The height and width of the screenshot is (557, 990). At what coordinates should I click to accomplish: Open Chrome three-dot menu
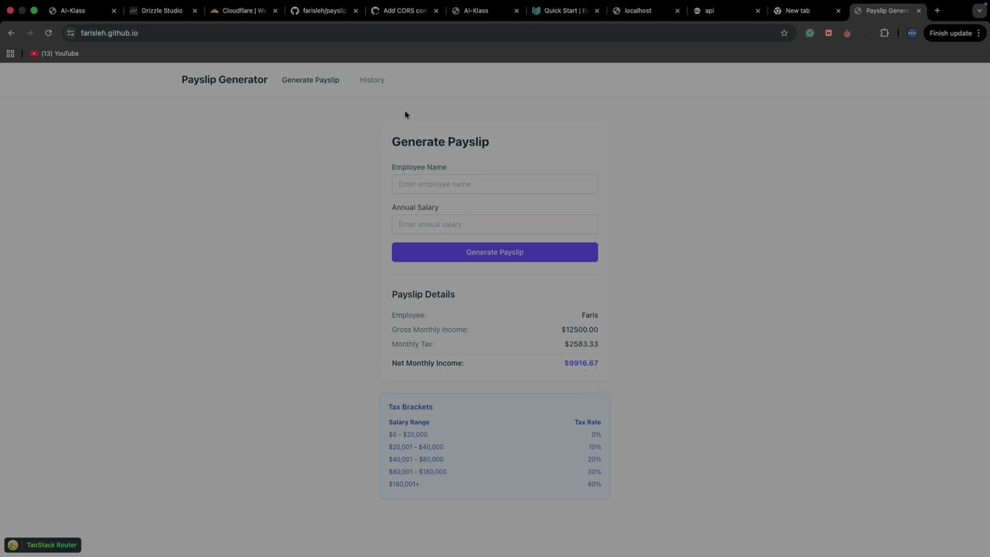pos(978,33)
